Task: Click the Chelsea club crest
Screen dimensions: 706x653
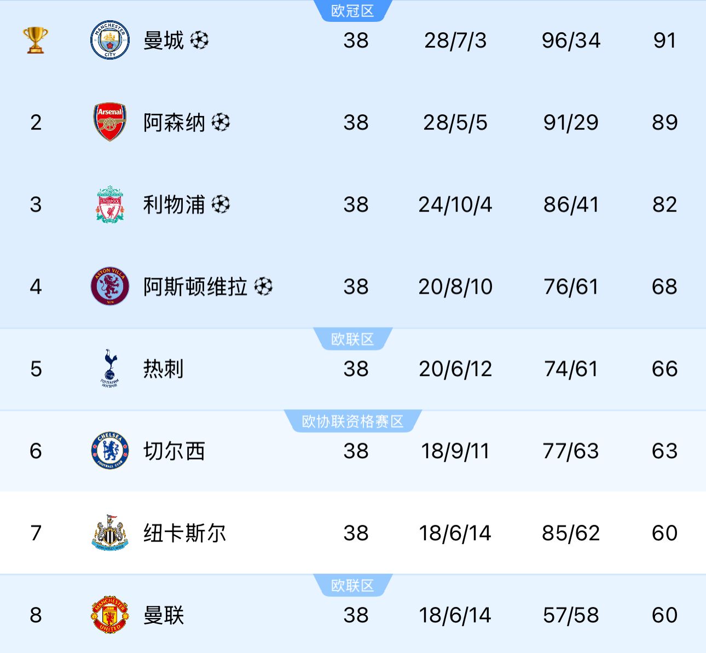Action: 110,451
